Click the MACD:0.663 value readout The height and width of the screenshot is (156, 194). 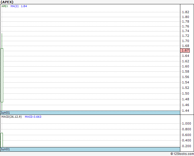(x=33, y=117)
